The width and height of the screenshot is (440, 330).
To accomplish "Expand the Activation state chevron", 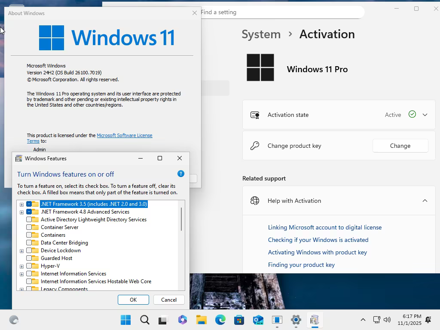I will pos(425,115).
